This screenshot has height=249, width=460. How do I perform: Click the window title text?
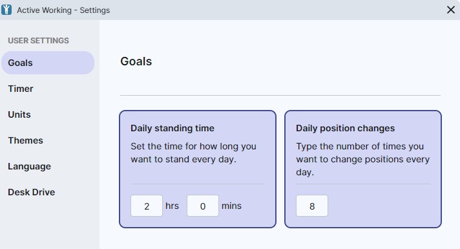coord(63,10)
